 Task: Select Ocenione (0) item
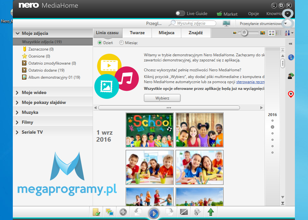point(39,56)
